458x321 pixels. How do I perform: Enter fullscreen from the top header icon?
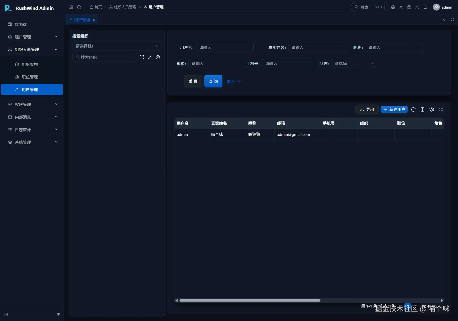417,7
